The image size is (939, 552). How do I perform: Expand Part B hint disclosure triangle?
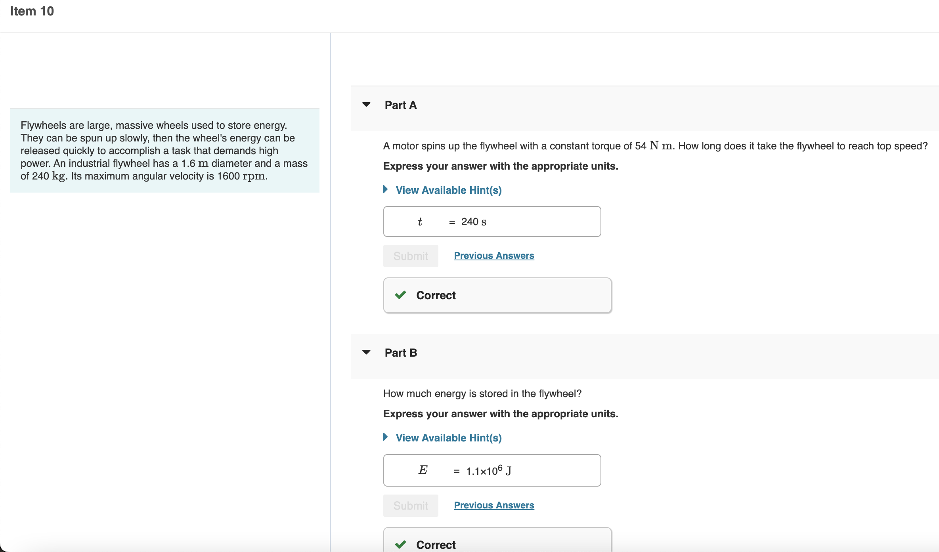tap(385, 437)
